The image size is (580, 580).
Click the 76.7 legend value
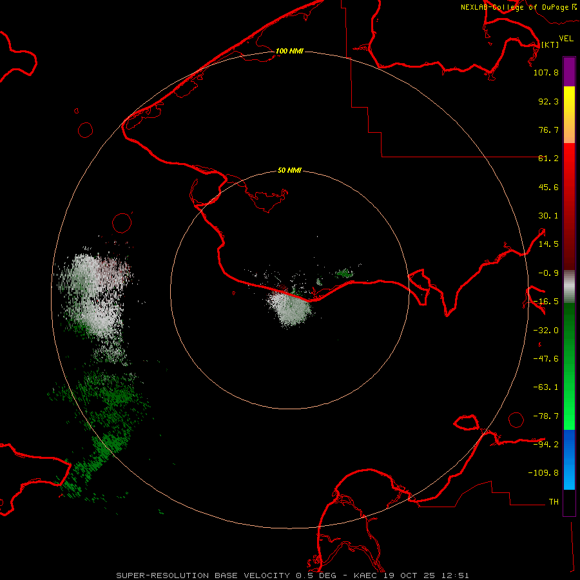[548, 130]
